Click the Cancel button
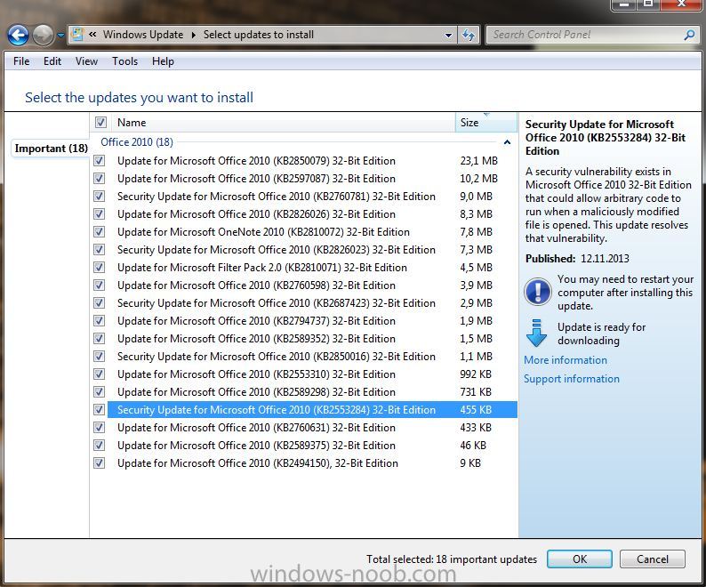 (x=653, y=559)
